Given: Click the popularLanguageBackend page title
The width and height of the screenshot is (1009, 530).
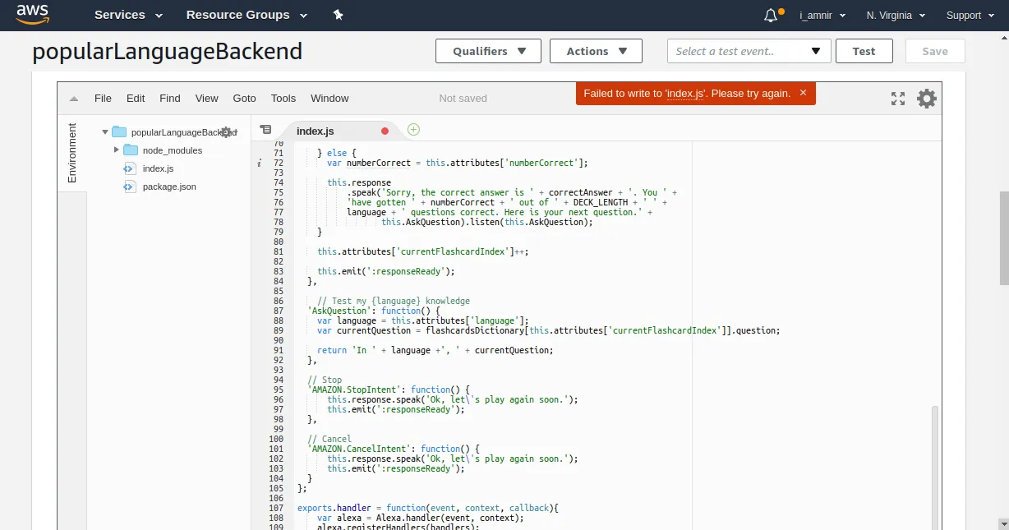Looking at the screenshot, I should coord(168,51).
